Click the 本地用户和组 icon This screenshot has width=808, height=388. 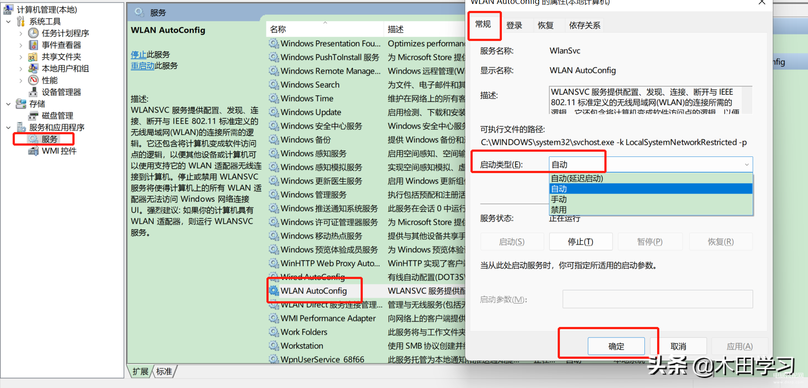33,68
